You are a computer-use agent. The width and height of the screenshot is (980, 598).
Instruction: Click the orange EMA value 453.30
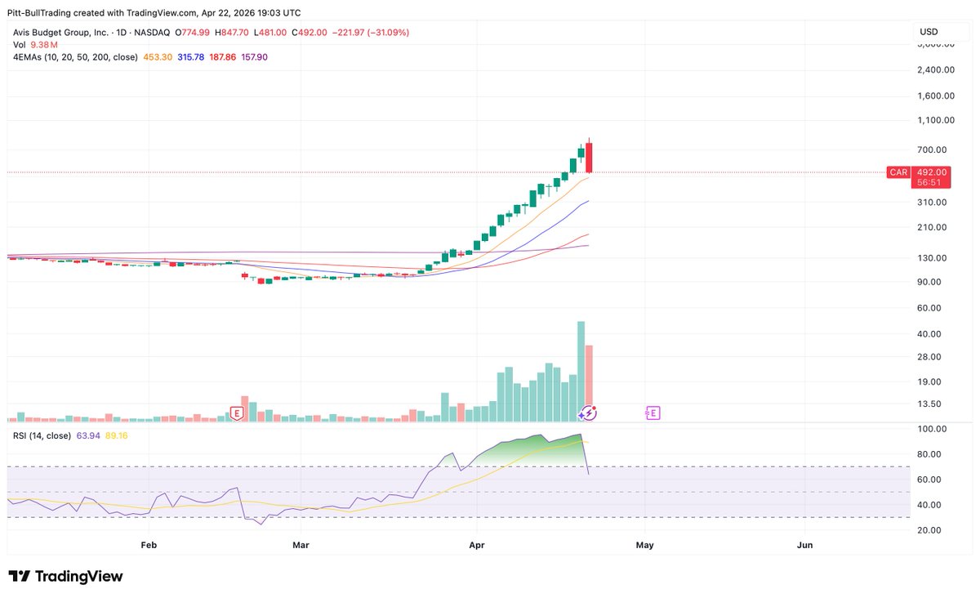(x=158, y=56)
